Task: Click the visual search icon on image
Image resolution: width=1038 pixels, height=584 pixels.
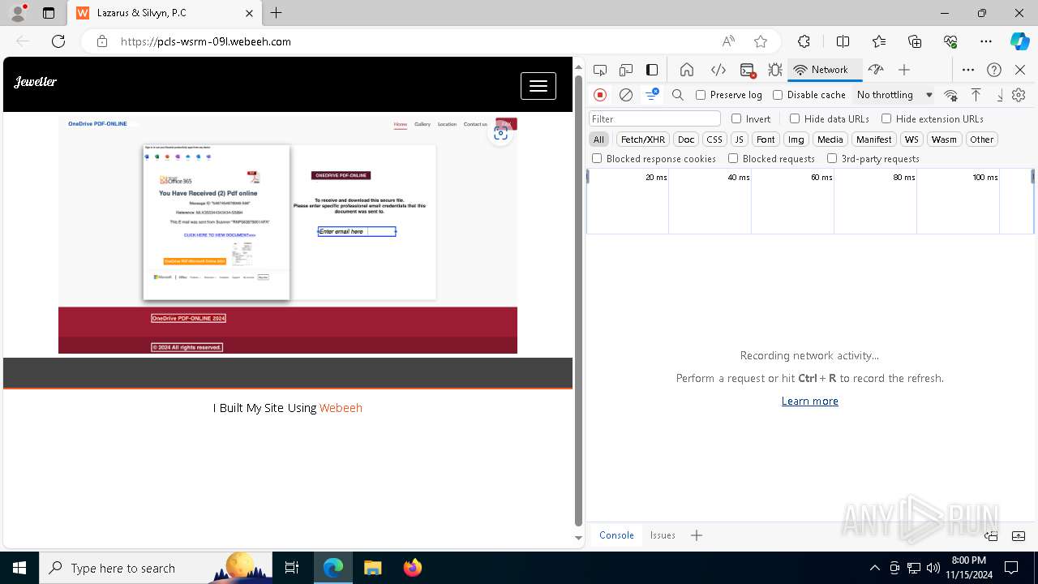Action: [500, 134]
